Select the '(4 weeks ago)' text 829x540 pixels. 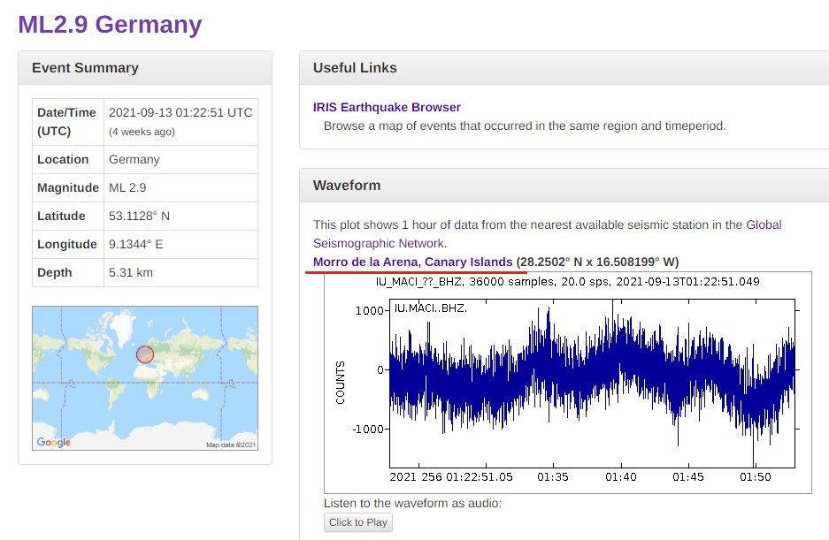(142, 132)
